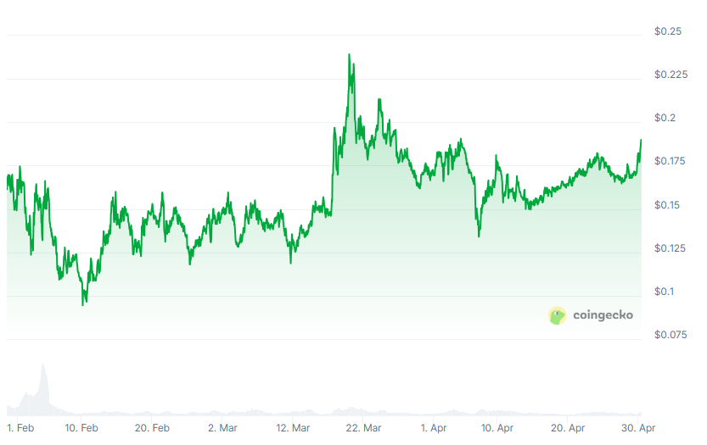Image resolution: width=707 pixels, height=445 pixels.
Task: Select the 1. Feb date label
Action: pos(20,429)
